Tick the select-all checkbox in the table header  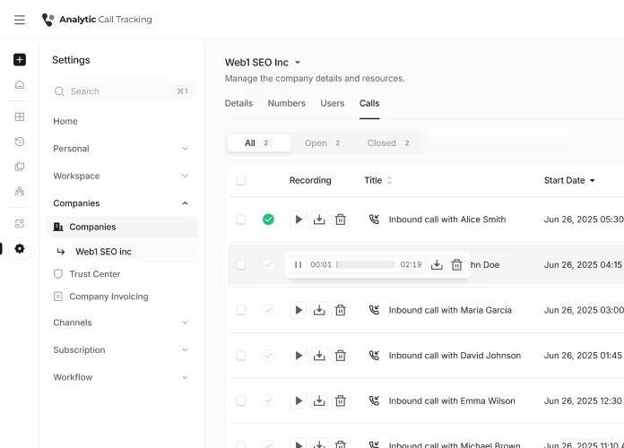[x=240, y=180]
